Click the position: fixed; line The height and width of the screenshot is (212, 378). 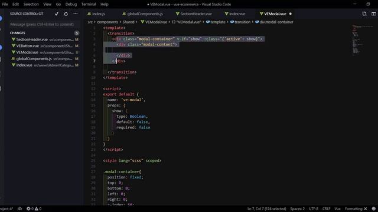click(125, 177)
